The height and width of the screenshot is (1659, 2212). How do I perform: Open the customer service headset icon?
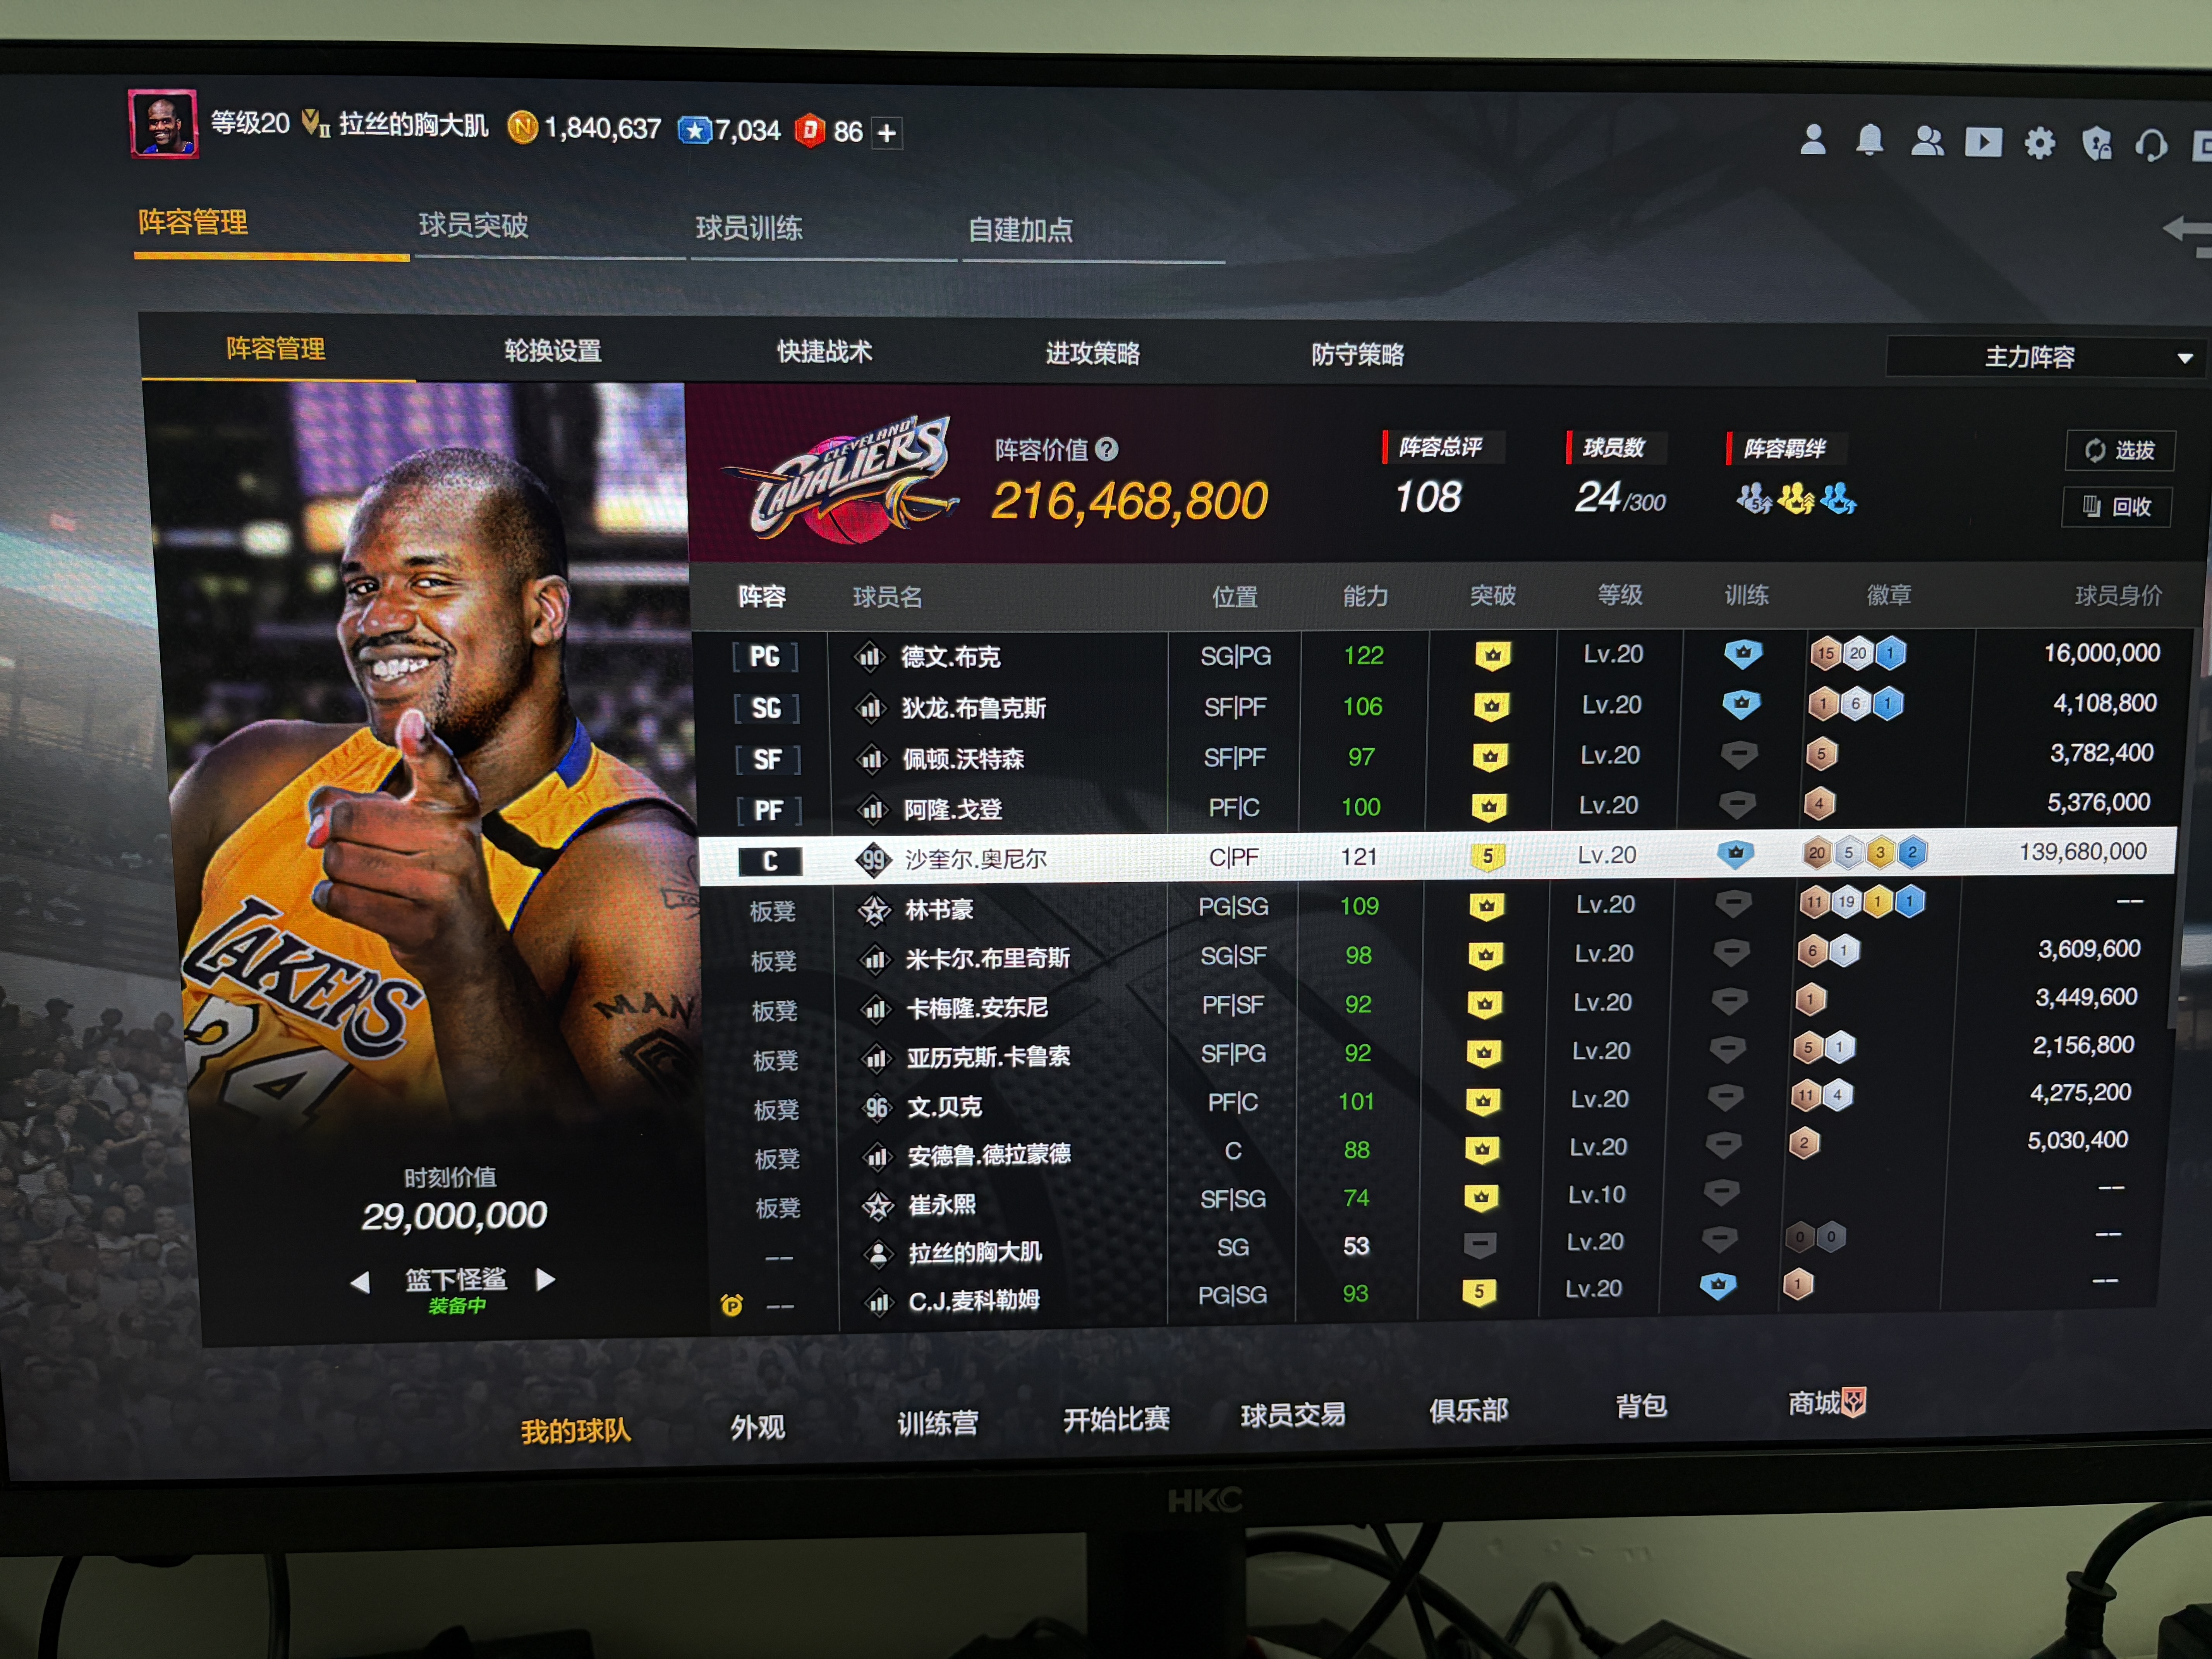coord(2151,146)
